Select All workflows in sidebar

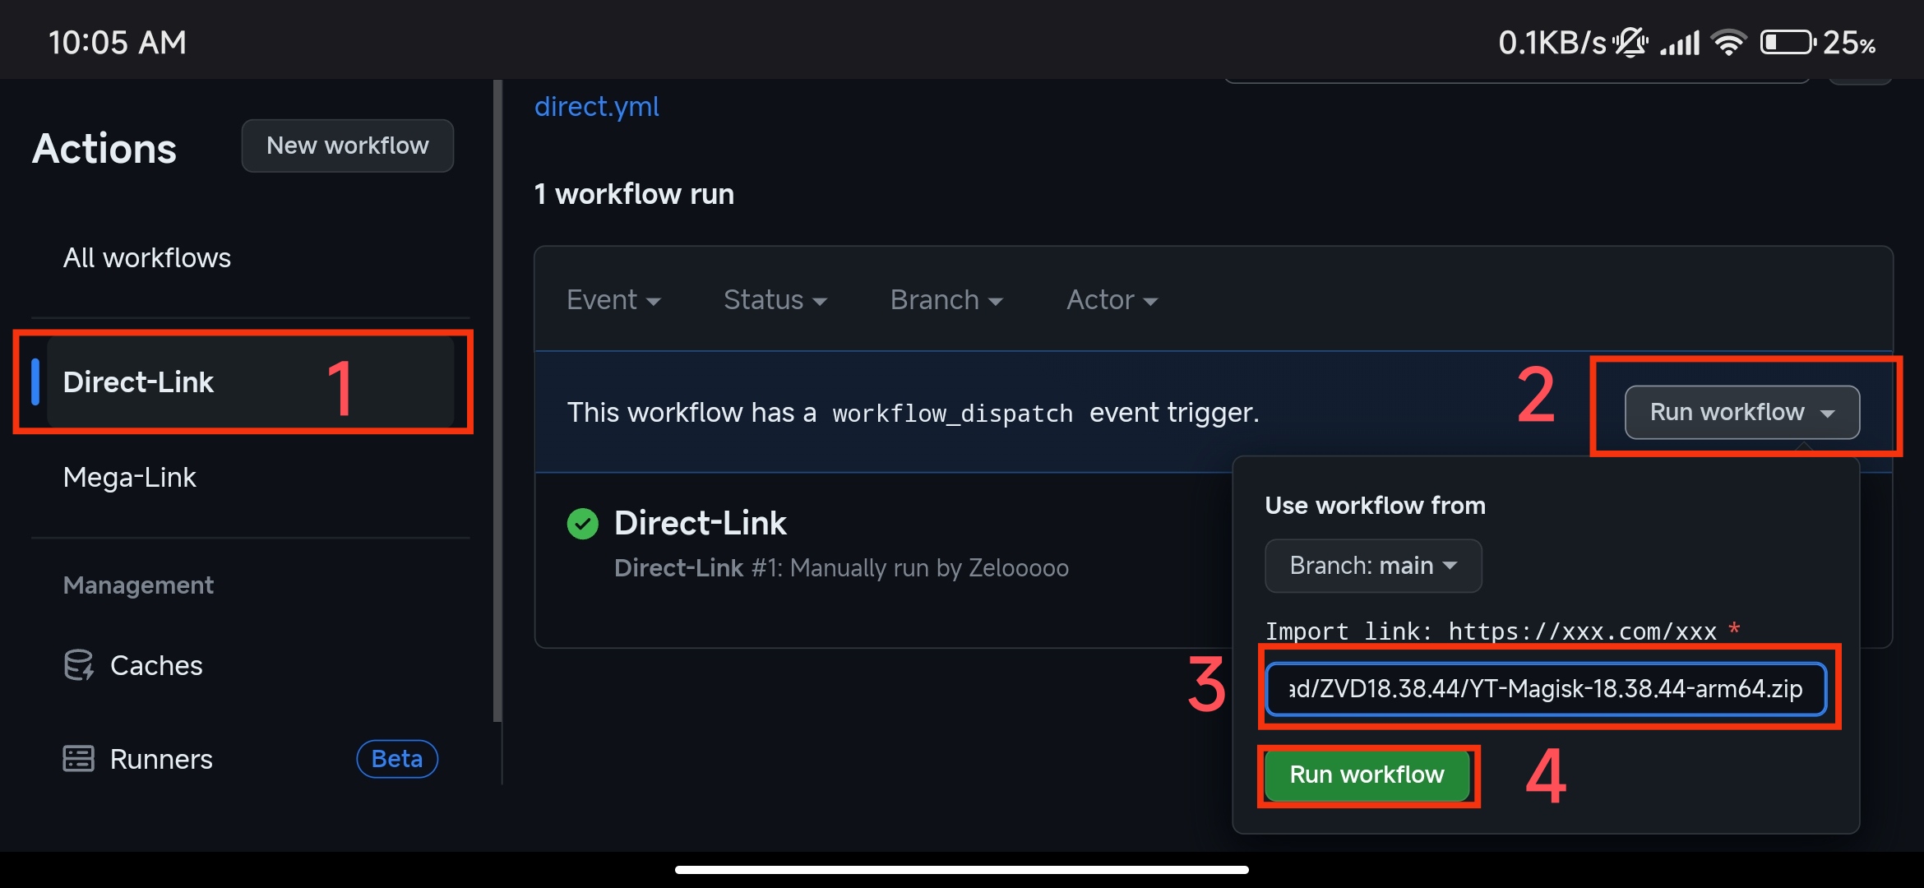(147, 258)
